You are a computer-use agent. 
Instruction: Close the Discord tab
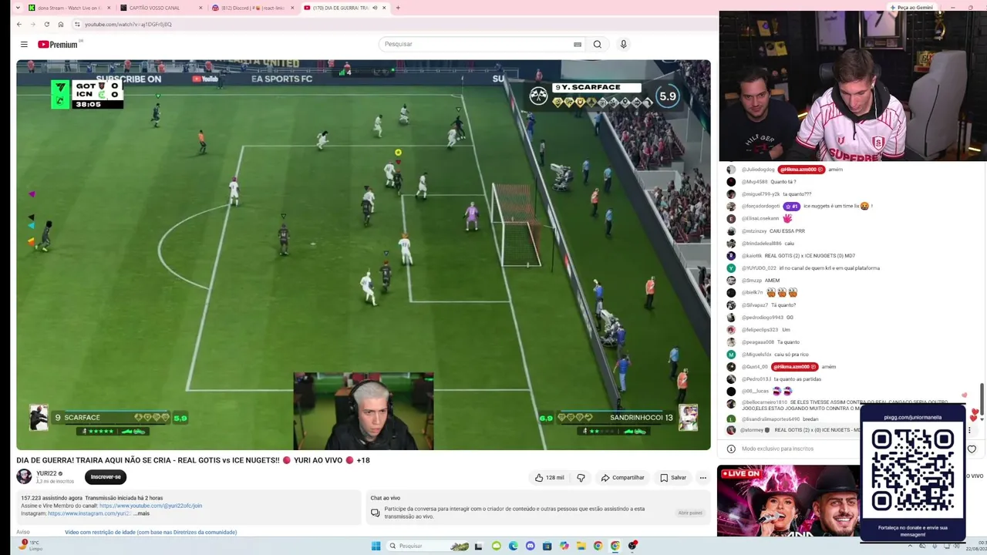coord(292,8)
